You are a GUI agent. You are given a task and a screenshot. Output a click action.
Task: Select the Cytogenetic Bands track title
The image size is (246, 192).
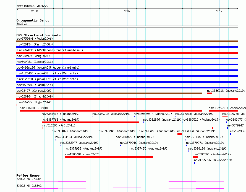(x=33, y=20)
